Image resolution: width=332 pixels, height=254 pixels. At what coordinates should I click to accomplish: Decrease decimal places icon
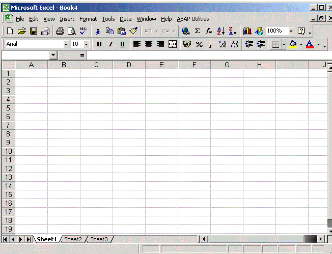coord(234,44)
